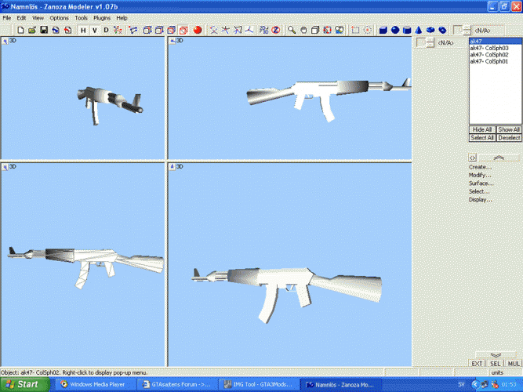This screenshot has height=392, width=523.
Task: Select the hand Pan tool
Action: (x=303, y=31)
